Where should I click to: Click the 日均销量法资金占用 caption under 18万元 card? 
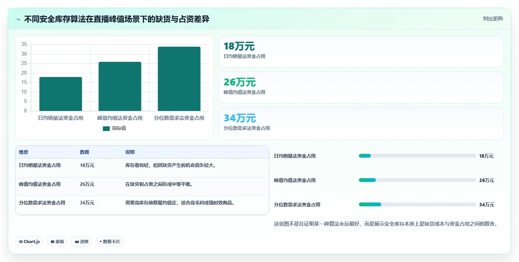[x=244, y=56]
